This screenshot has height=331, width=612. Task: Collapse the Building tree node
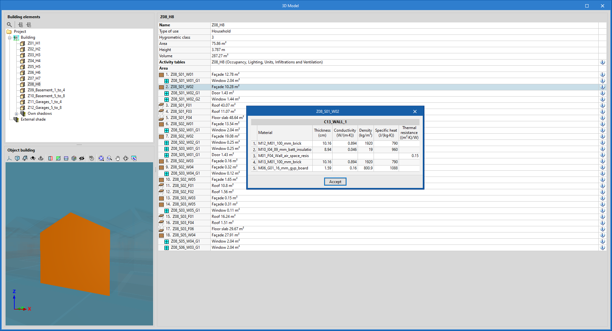click(x=10, y=38)
